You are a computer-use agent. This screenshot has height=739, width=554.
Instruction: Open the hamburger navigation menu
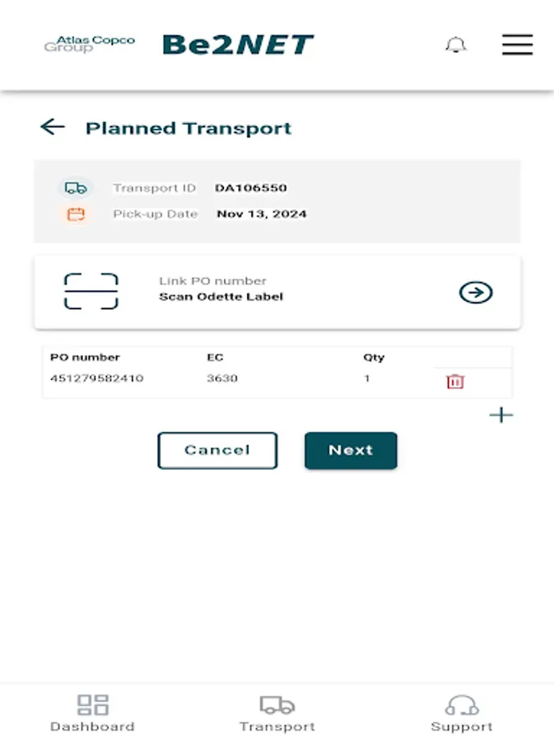pos(517,45)
